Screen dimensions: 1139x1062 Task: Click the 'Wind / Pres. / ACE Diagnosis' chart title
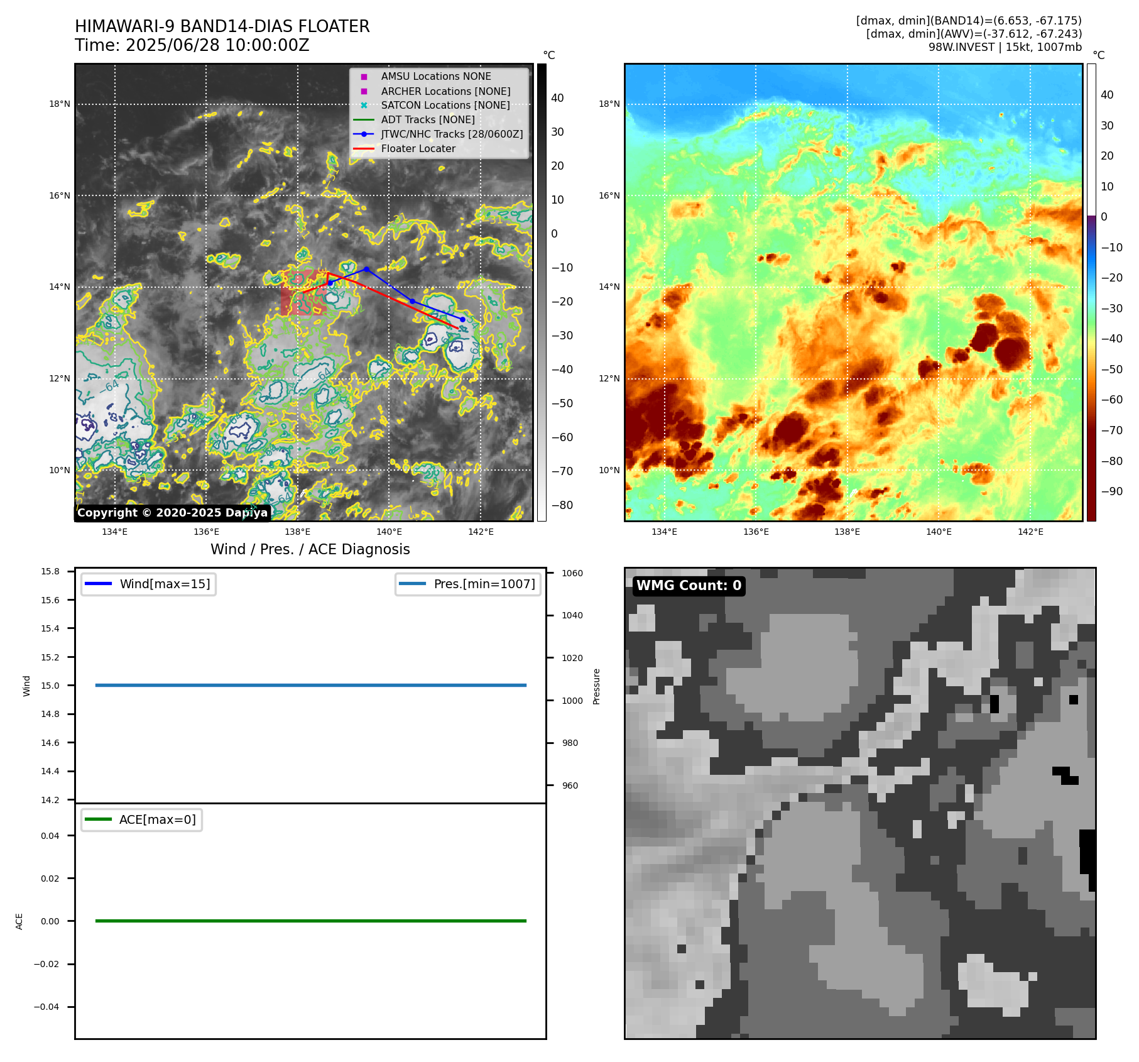pyautogui.click(x=310, y=549)
